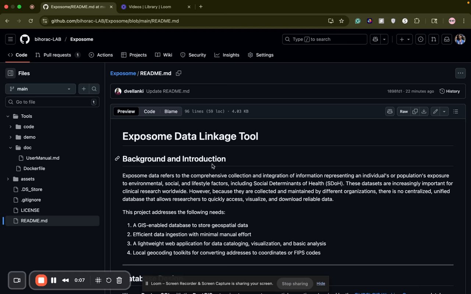Open GitHub notifications inbox

tap(447, 39)
